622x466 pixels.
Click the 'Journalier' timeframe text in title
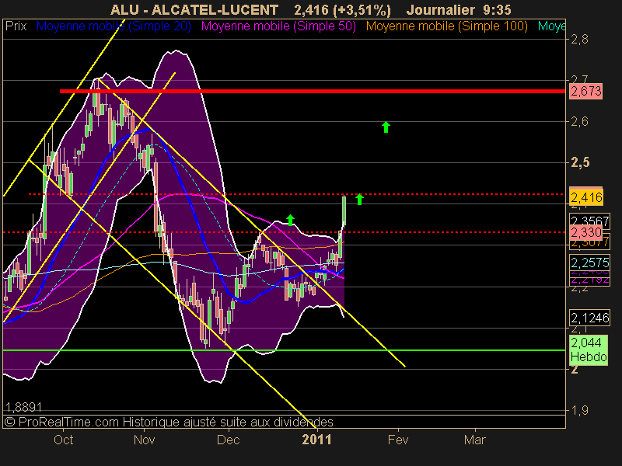441,9
